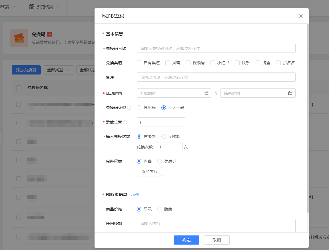Click the 确定 button

pyautogui.click(x=186, y=240)
